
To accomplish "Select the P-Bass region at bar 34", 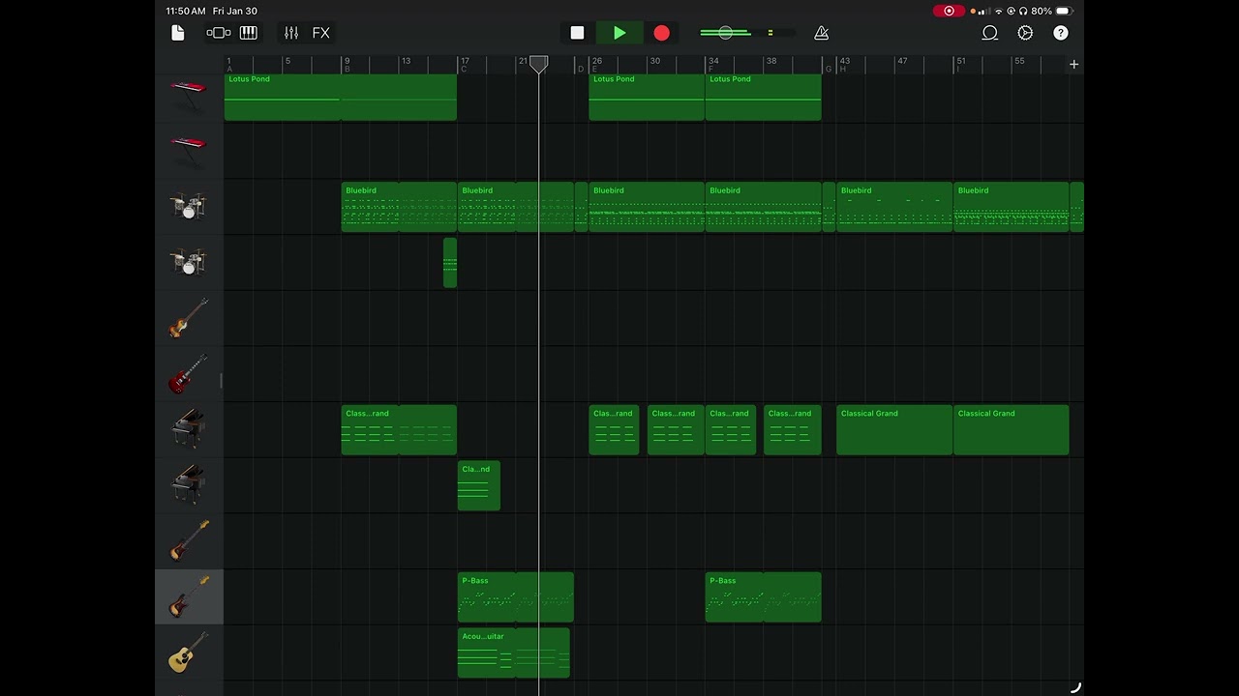I will (763, 597).
